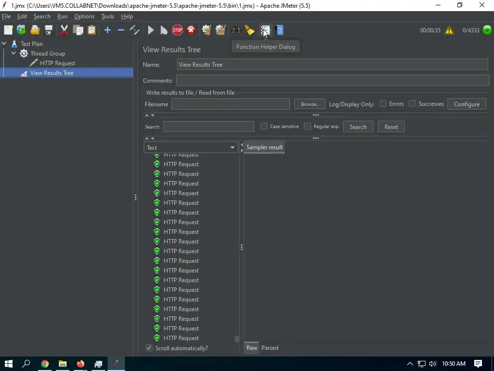Click the Search text input field
The image size is (494, 371).
208,127
